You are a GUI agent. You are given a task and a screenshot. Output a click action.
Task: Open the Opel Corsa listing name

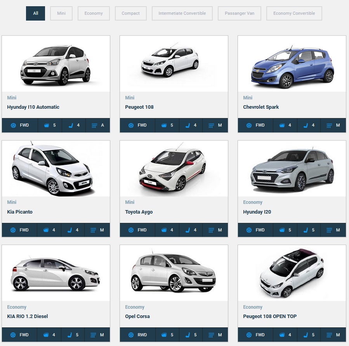[137, 316]
